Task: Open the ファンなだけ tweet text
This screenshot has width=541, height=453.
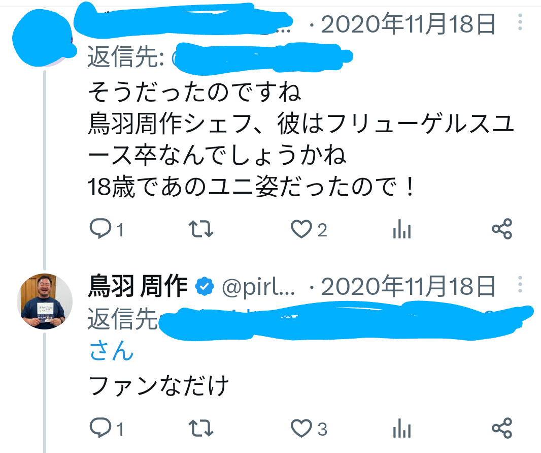Action: (x=159, y=385)
